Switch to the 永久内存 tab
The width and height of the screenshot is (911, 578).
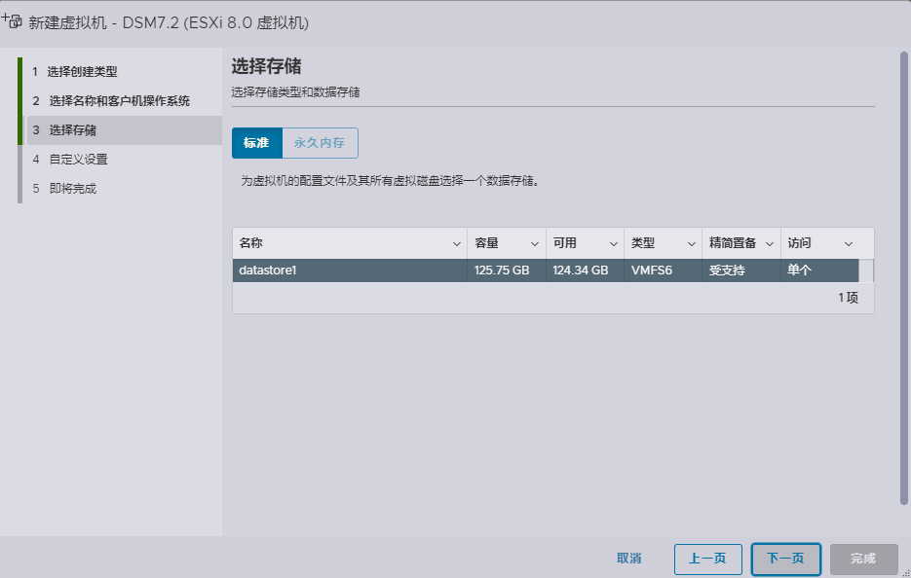(x=320, y=143)
